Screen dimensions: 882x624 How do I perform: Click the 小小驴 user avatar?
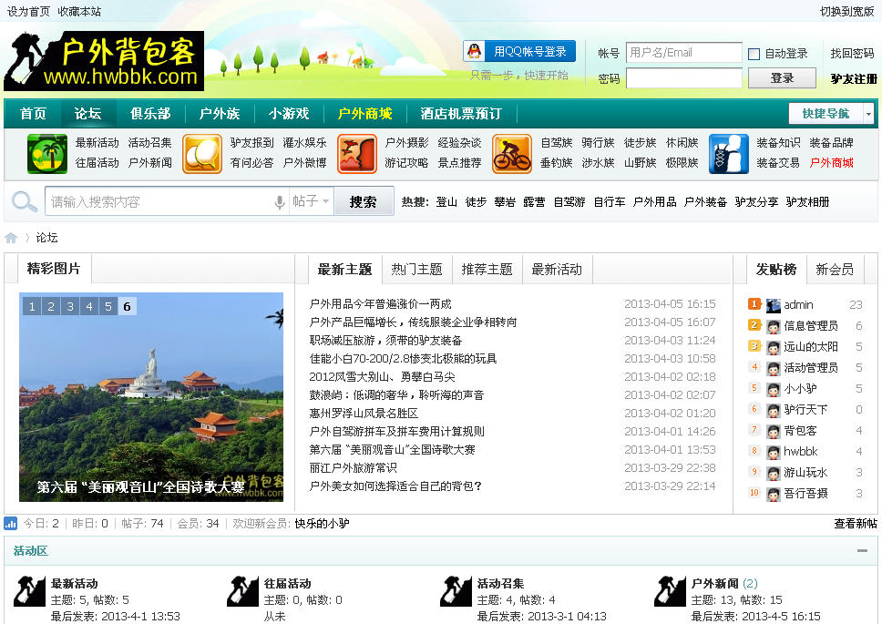point(774,389)
